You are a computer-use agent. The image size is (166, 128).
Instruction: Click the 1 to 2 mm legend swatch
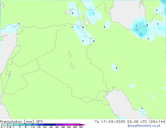[16, 125]
